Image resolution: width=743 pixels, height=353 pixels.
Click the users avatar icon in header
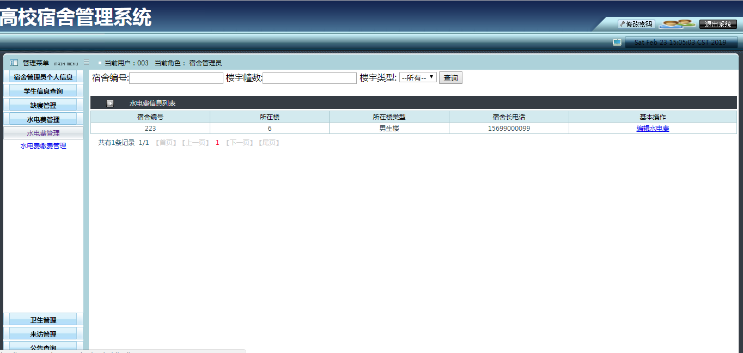click(x=677, y=24)
